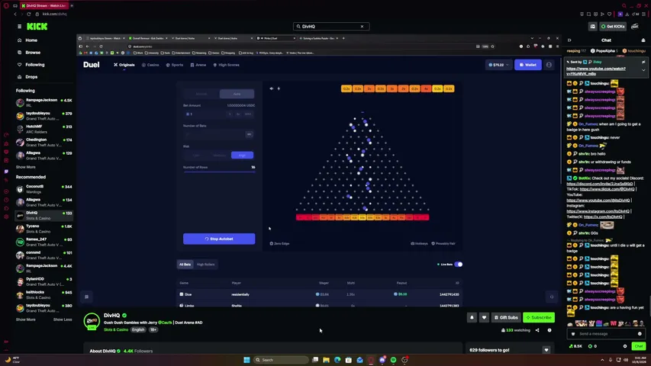651x366 pixels.
Task: Open Following in the Kick sidebar
Action: (x=34, y=65)
